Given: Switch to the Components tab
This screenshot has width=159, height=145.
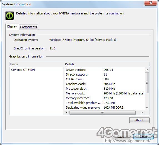Looking at the screenshot, I should (x=29, y=27).
